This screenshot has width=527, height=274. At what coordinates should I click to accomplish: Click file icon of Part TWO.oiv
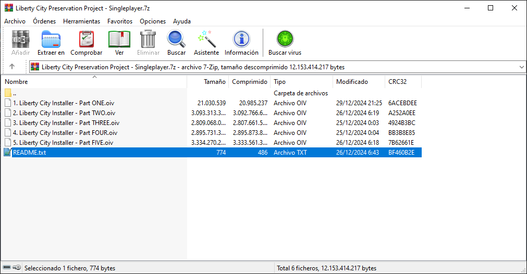click(x=8, y=113)
